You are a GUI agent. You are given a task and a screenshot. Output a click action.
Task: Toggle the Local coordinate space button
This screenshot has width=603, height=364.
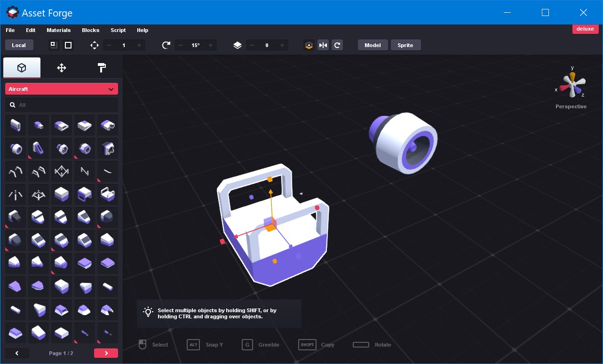pos(19,45)
